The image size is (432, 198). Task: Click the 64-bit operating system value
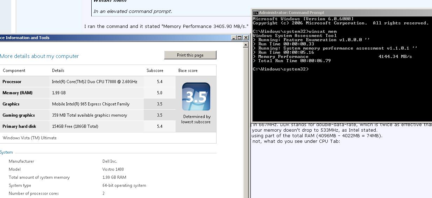click(x=124, y=185)
